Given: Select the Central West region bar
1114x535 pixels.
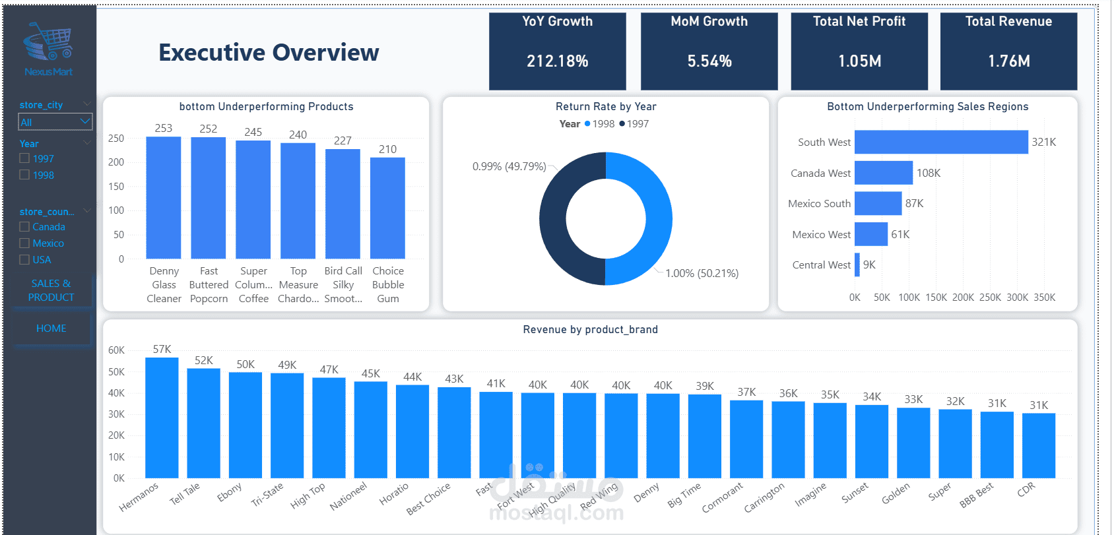Looking at the screenshot, I should (857, 265).
